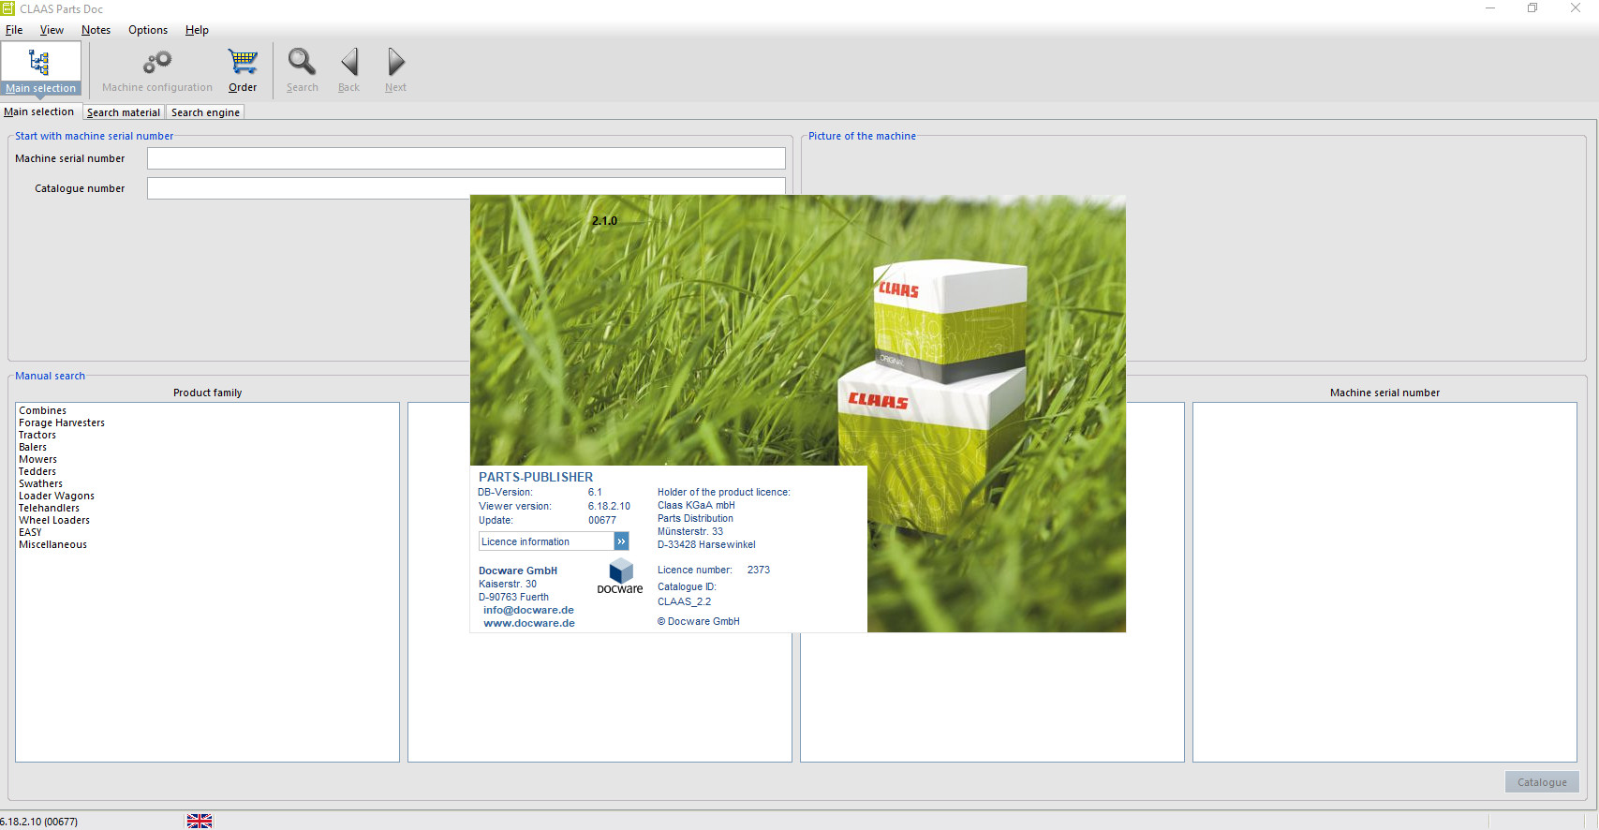Open the File menu

14,30
